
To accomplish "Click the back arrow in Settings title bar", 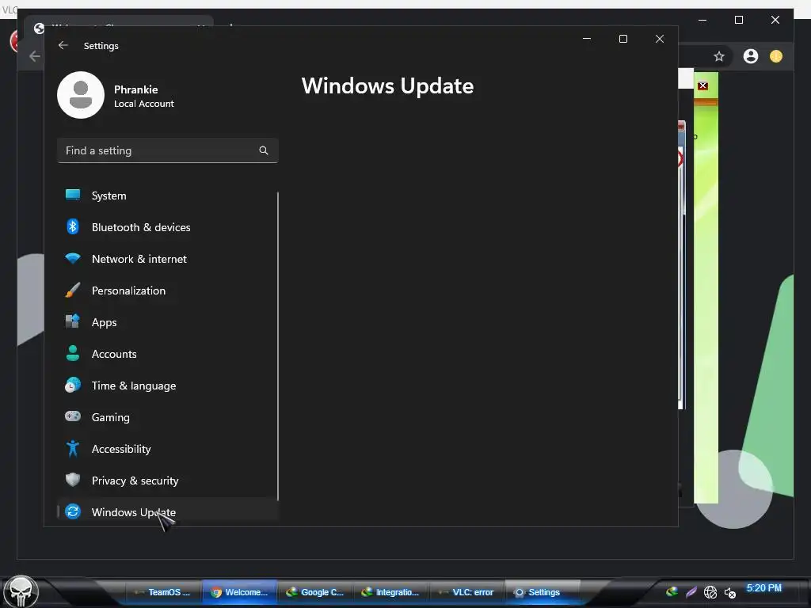I will pyautogui.click(x=63, y=45).
